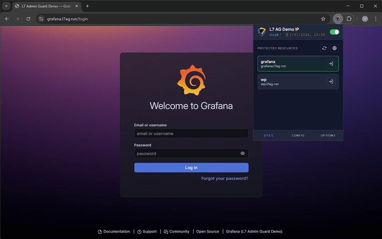This screenshot has width=382, height=239.
Task: Refresh the protected resources list
Action: tap(324, 48)
